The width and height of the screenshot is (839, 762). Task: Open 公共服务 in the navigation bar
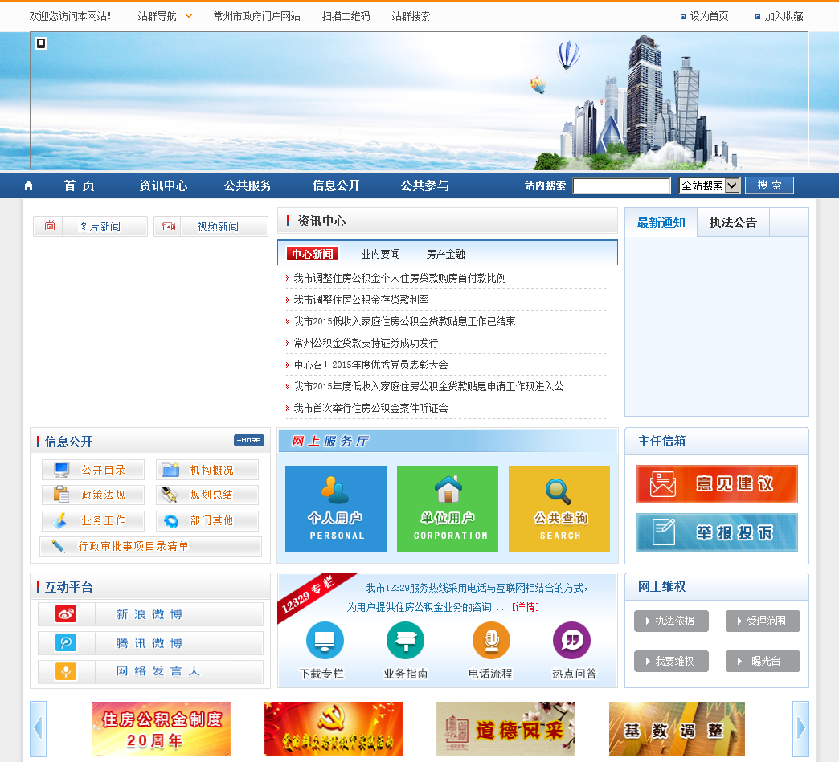tap(248, 185)
